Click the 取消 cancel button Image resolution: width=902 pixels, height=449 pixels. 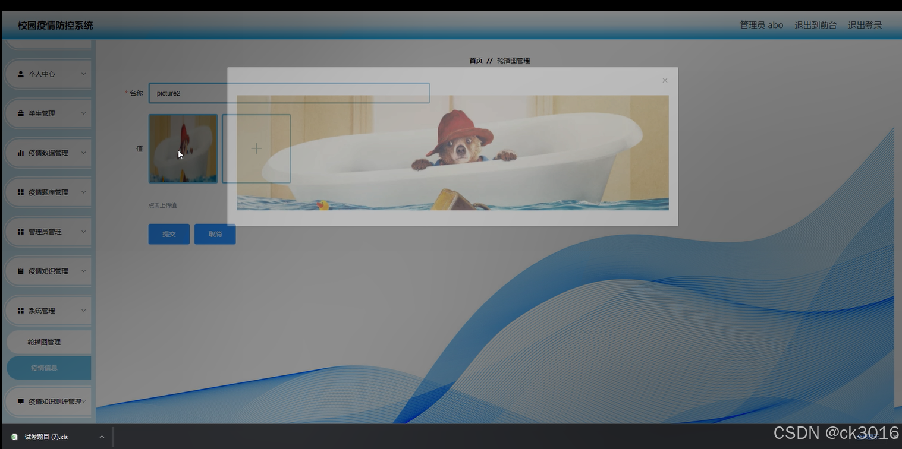click(215, 234)
